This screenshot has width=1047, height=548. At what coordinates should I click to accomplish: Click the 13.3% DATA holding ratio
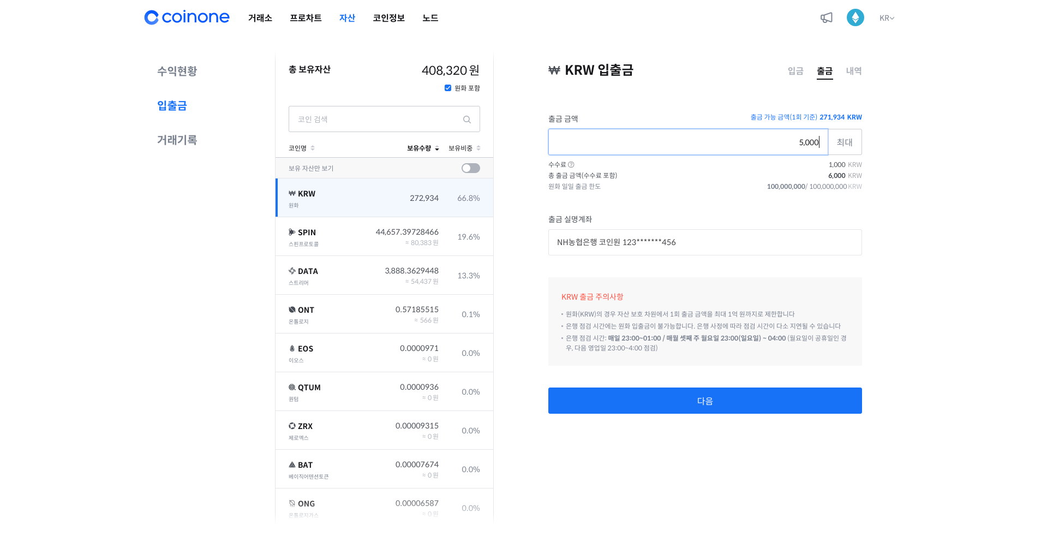(468, 276)
